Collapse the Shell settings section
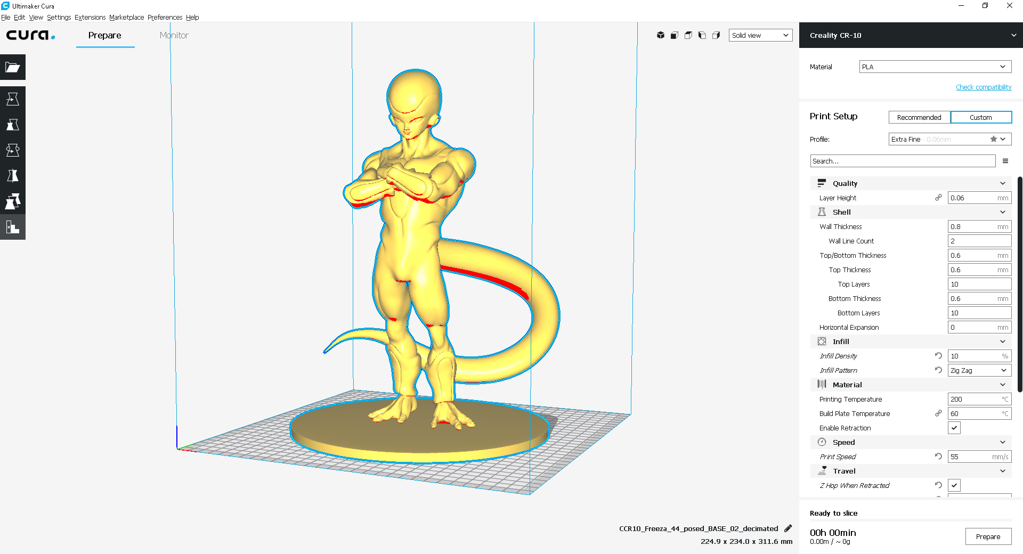The image size is (1023, 554). pos(911,212)
